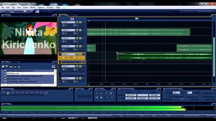
Task: Click the Advanced button in Session Properties
Action: [x=208, y=93]
